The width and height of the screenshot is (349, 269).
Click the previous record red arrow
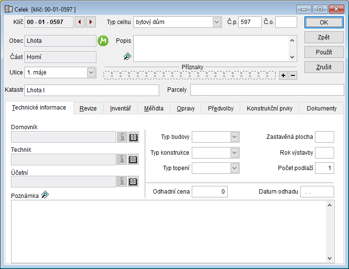pyautogui.click(x=80, y=22)
